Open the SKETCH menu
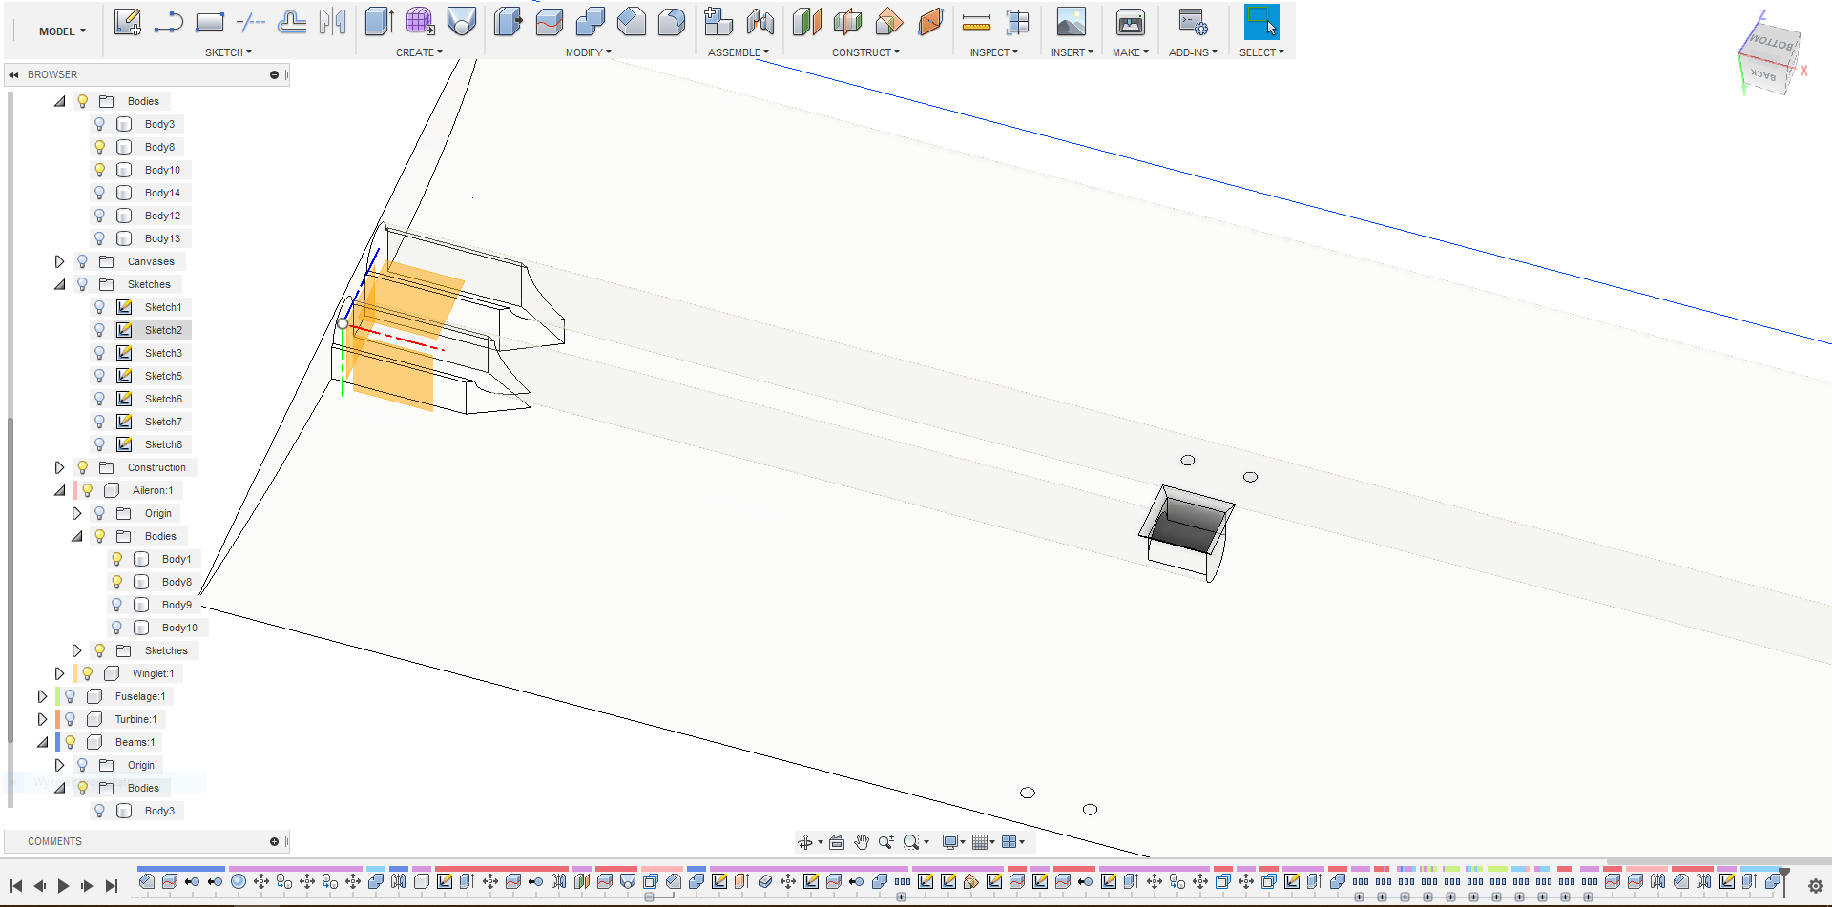 [228, 52]
